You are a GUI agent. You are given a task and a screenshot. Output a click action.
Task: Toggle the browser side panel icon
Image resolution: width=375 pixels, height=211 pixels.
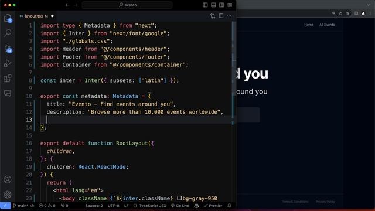tap(356, 13)
